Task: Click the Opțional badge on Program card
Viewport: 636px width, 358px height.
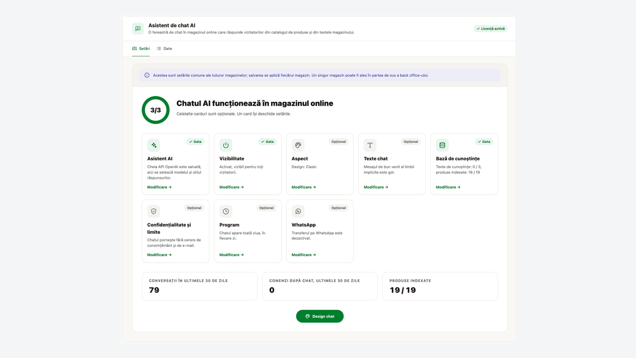Action: click(267, 208)
